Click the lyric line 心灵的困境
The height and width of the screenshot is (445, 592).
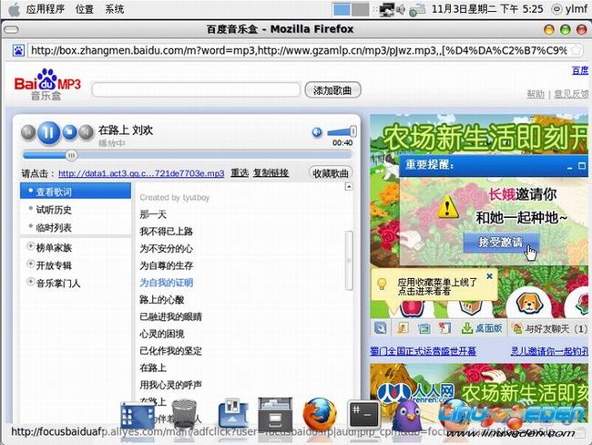[162, 334]
